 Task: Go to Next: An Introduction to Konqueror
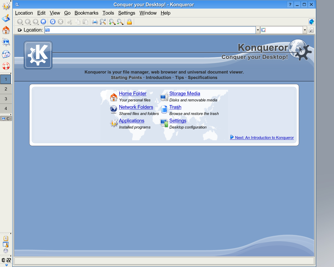pyautogui.click(x=262, y=137)
